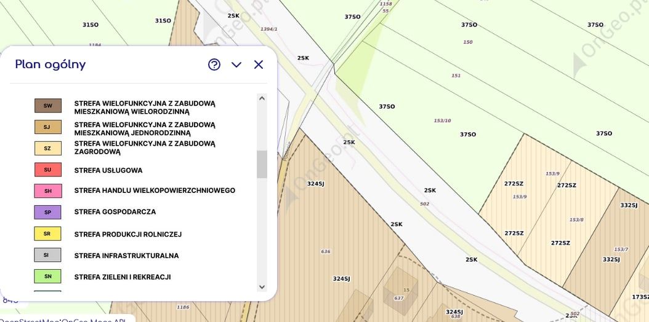Click the SU red legend swatch

[x=48, y=170]
